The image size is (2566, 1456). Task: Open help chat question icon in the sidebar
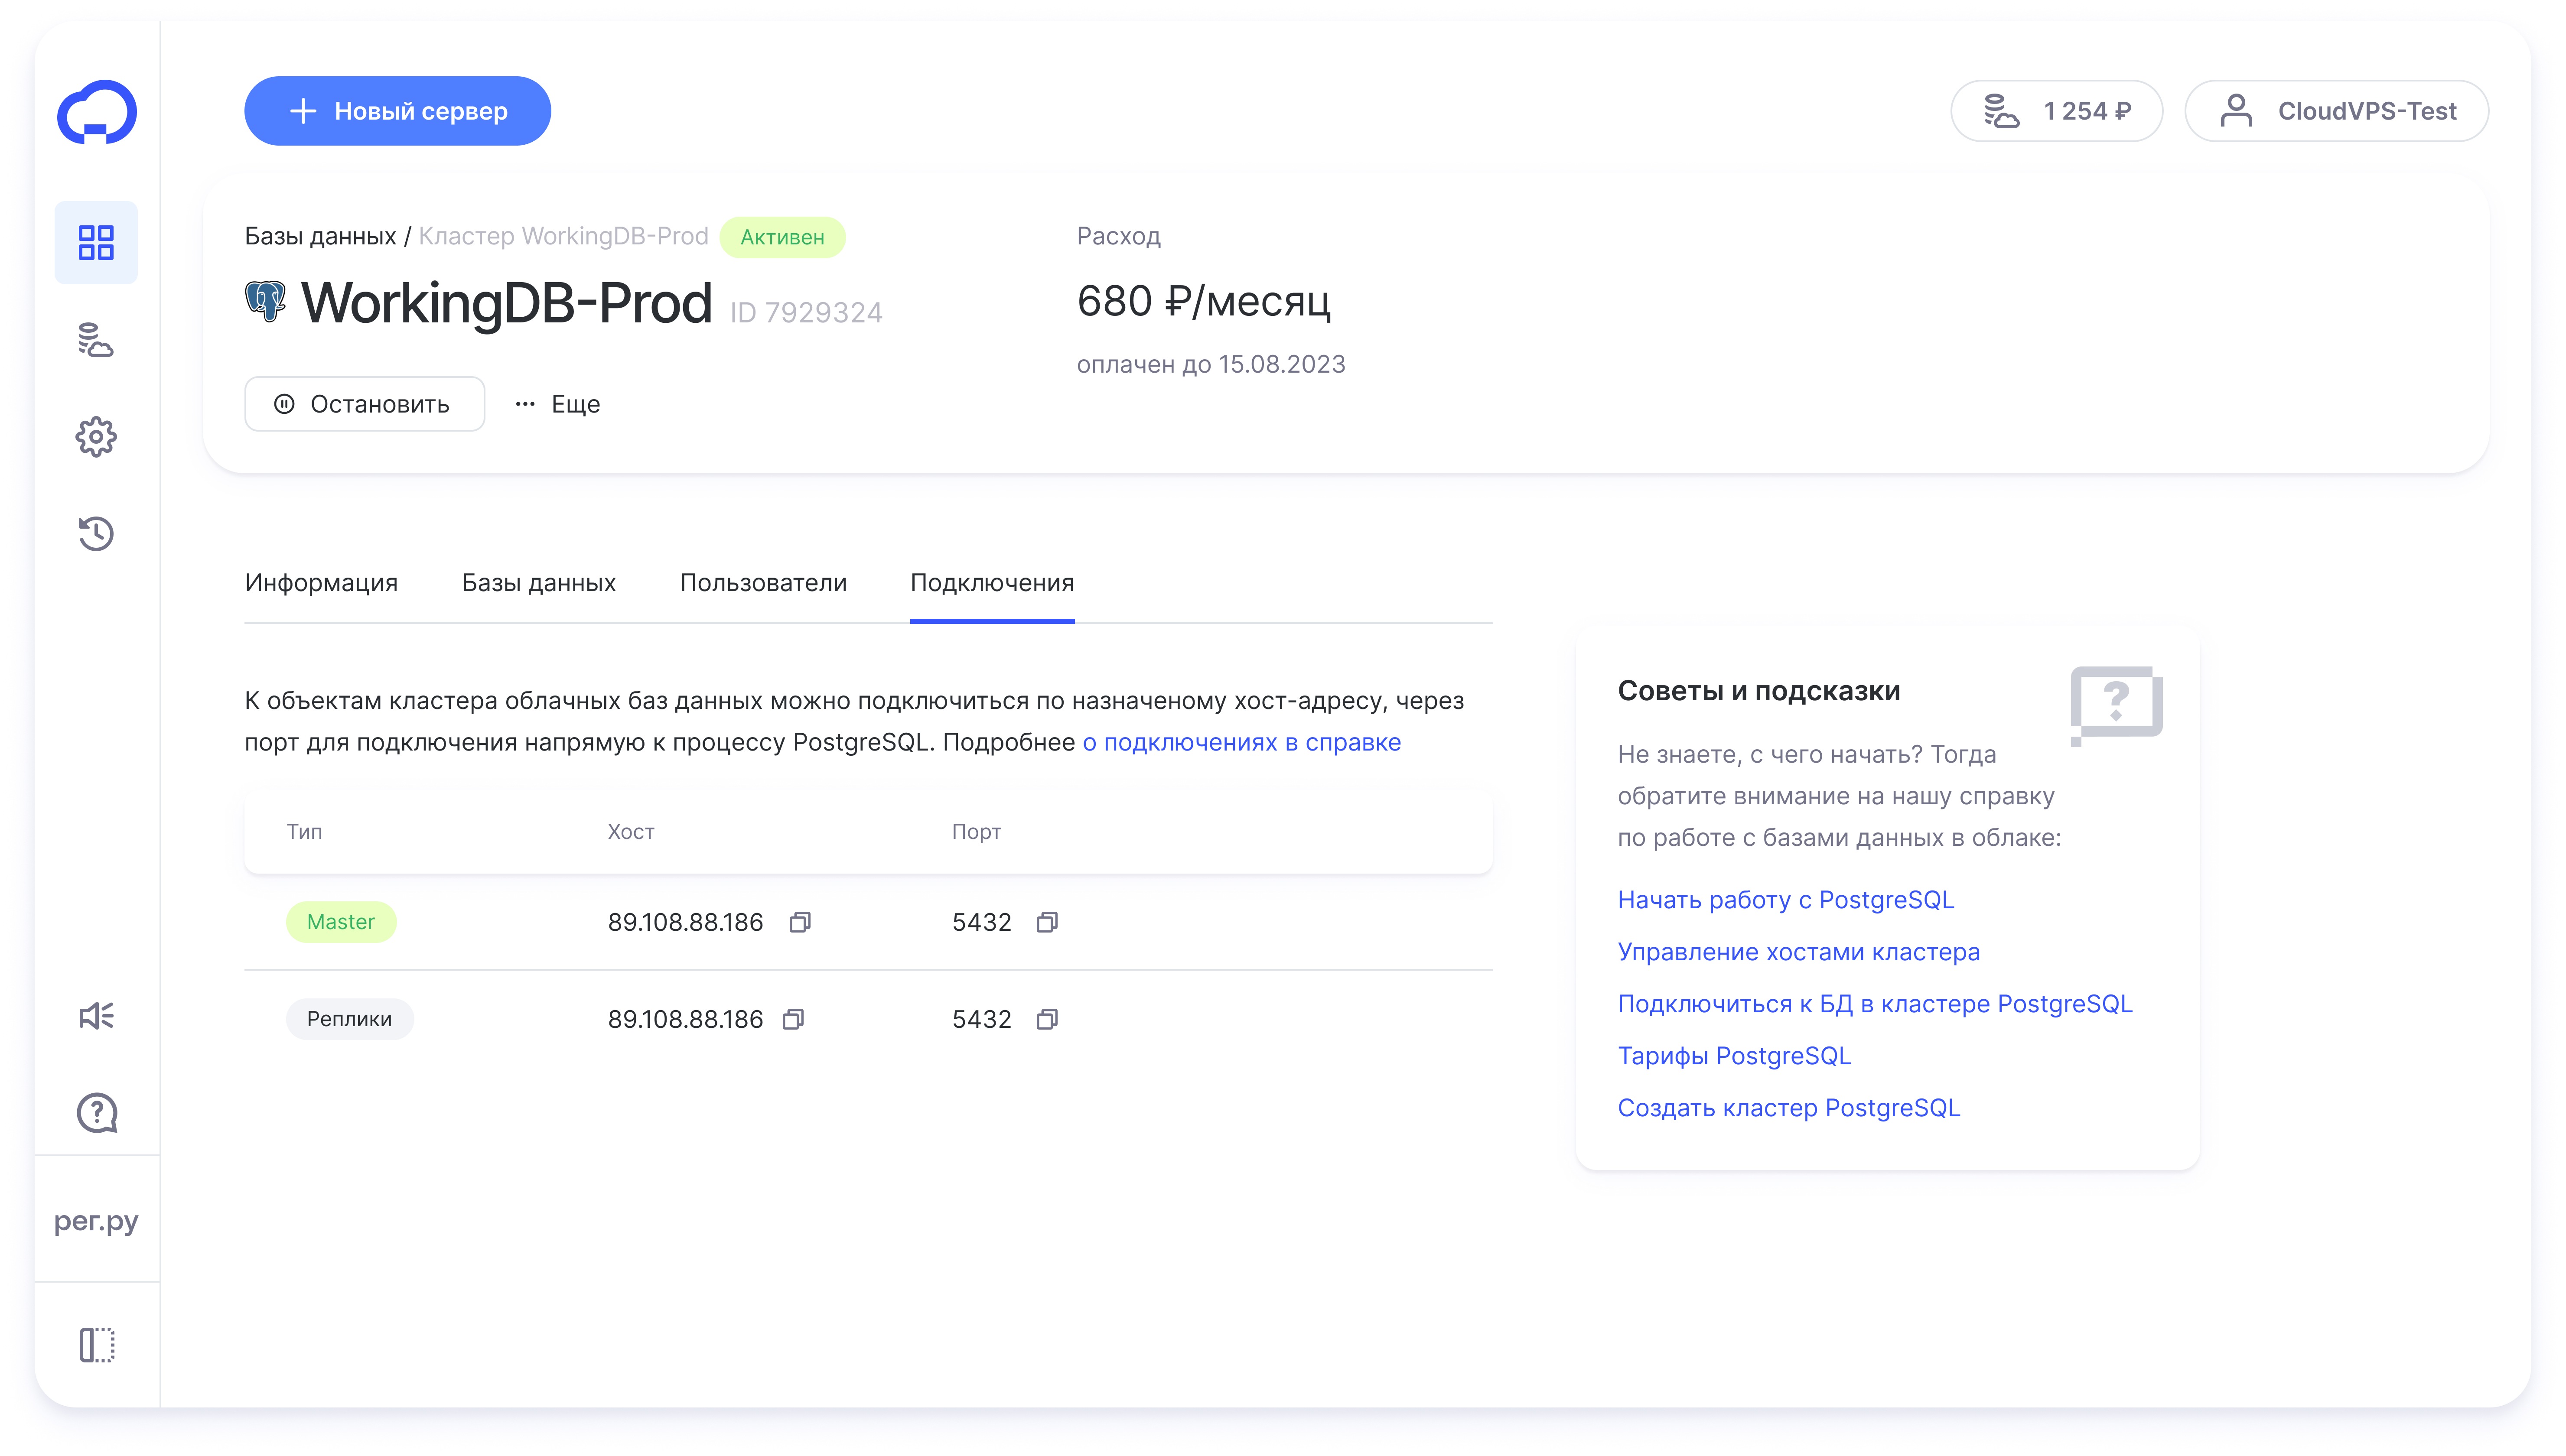tap(97, 1112)
